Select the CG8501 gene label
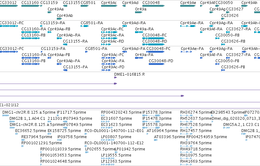Screen dimensions: 260x166 point(88,3)
